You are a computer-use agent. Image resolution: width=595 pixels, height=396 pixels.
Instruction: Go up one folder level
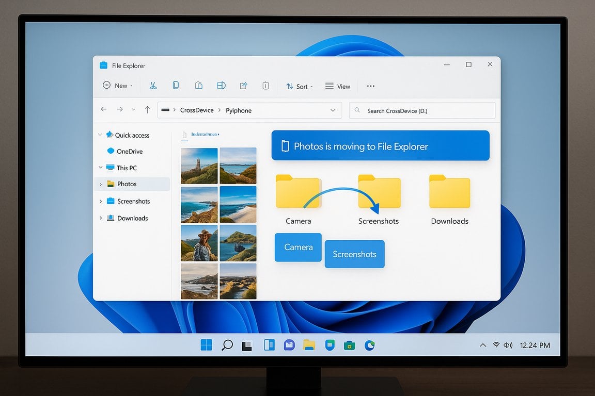pos(148,109)
